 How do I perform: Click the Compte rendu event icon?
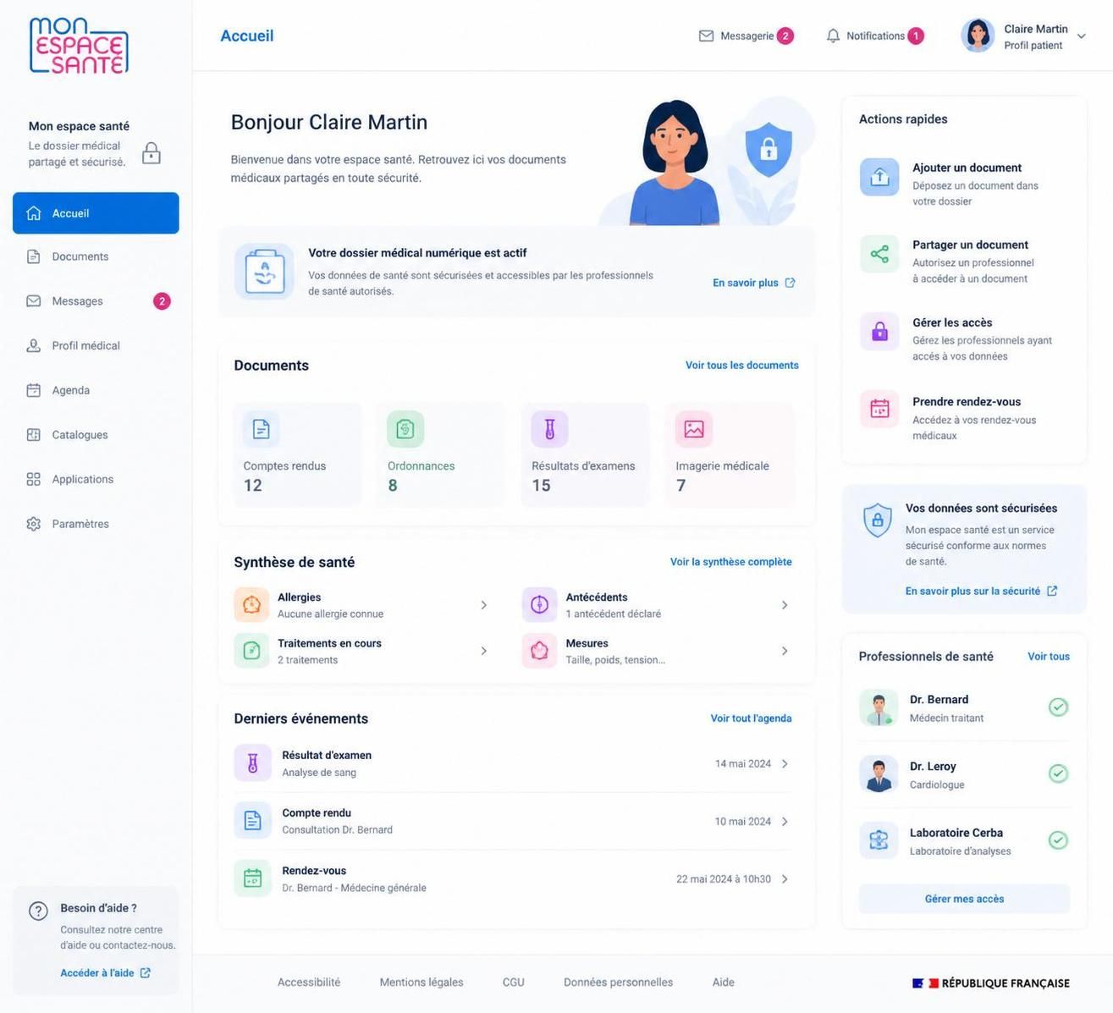point(252,821)
